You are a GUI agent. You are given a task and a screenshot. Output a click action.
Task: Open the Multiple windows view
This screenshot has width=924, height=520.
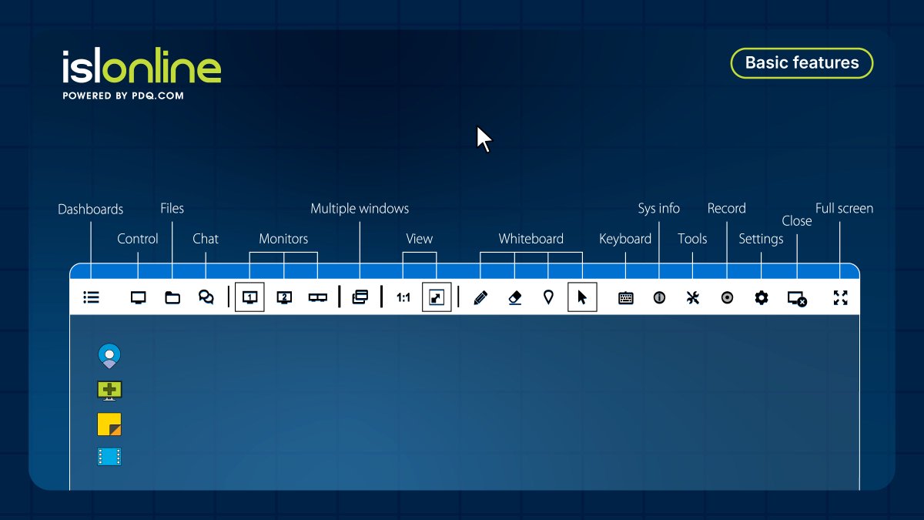coord(360,297)
